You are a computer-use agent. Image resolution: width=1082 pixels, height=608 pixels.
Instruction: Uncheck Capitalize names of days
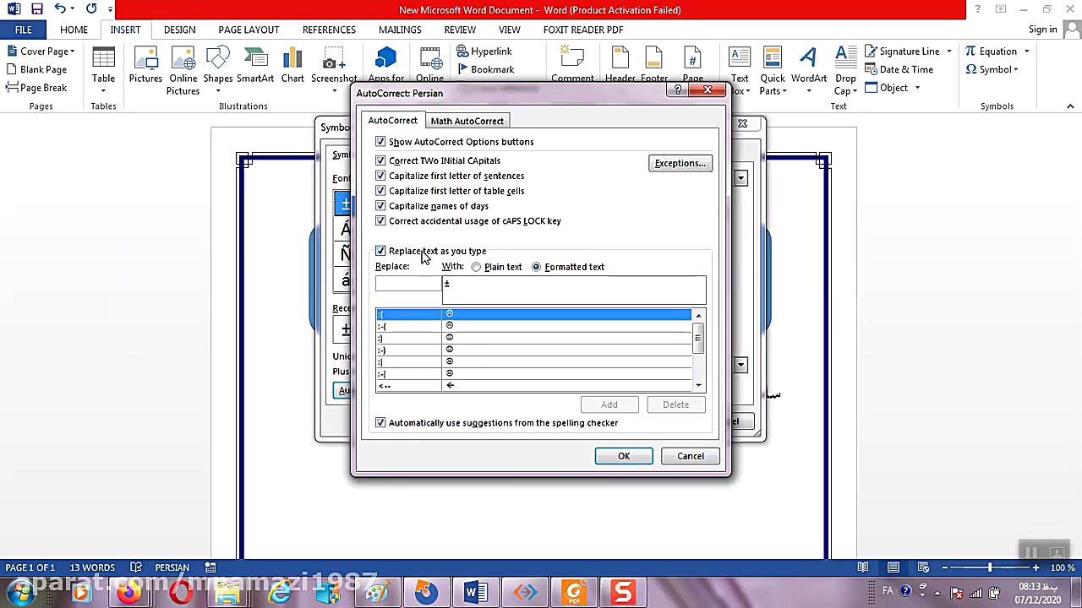[380, 206]
